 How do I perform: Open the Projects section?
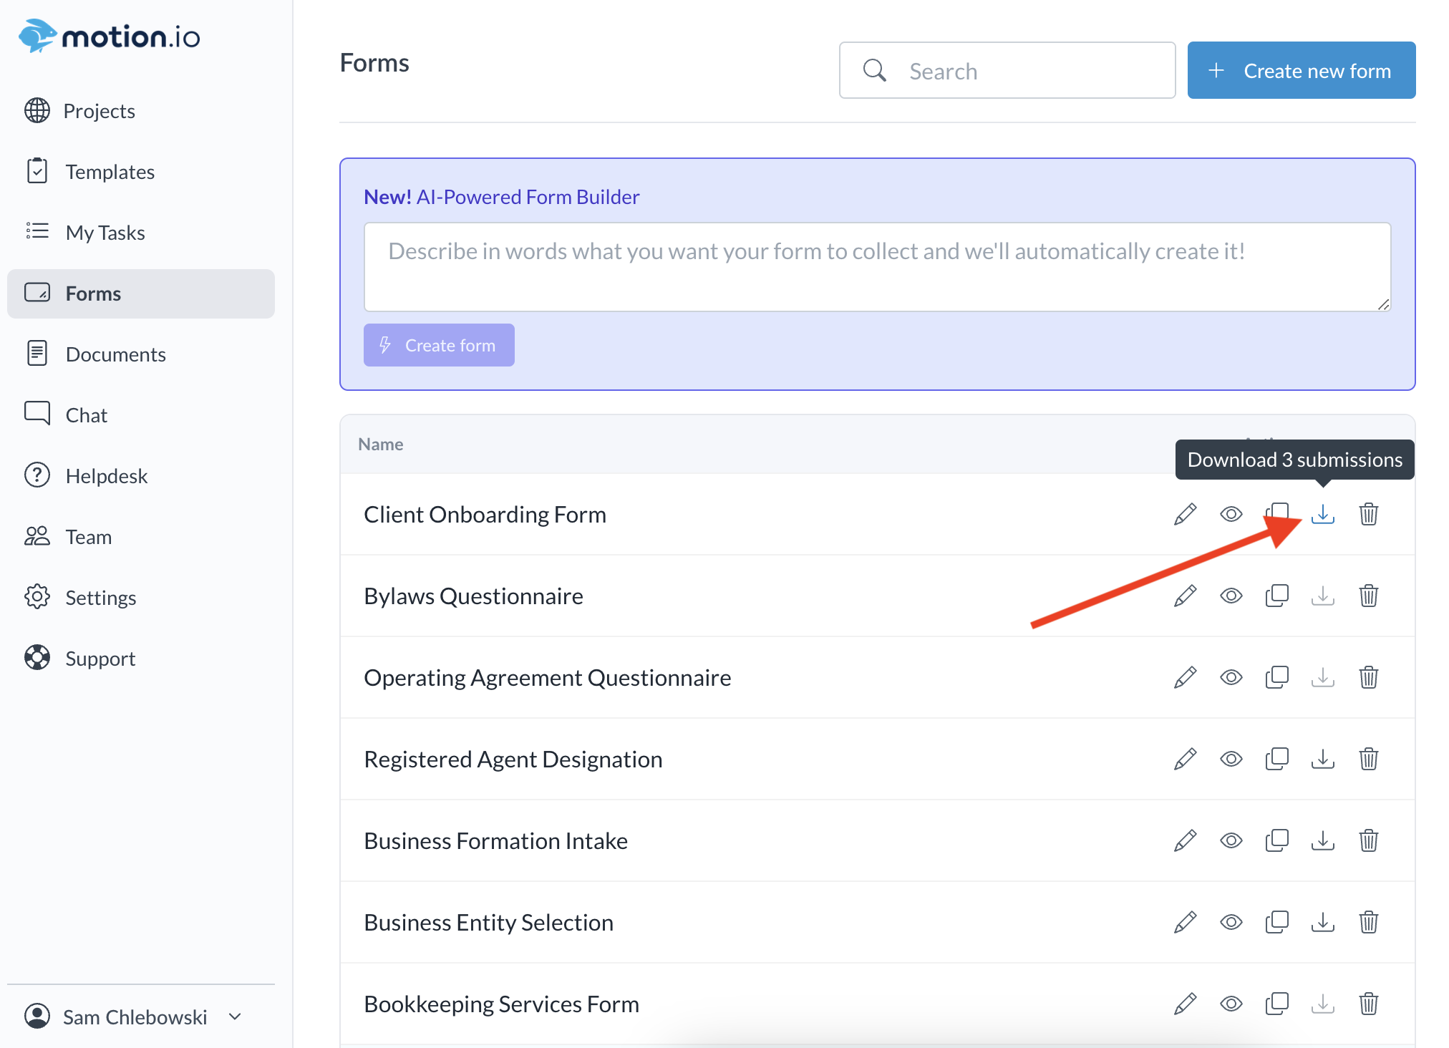pyautogui.click(x=99, y=111)
